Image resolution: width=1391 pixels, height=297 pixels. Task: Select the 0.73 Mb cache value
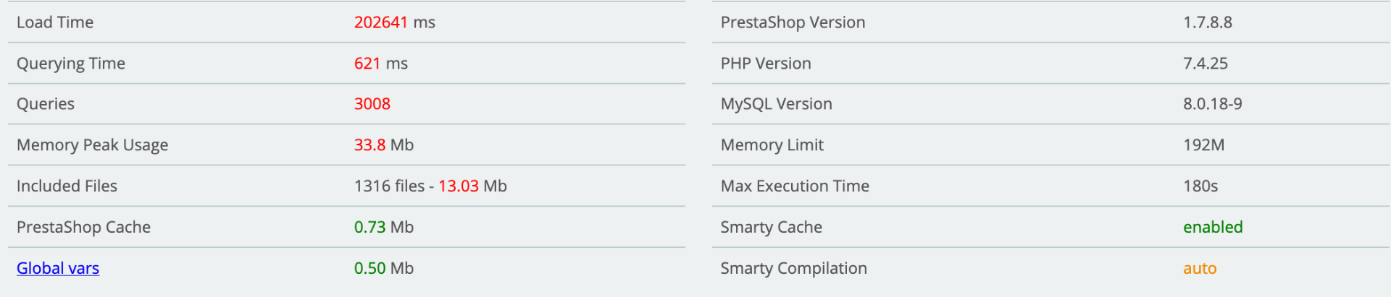pyautogui.click(x=383, y=227)
